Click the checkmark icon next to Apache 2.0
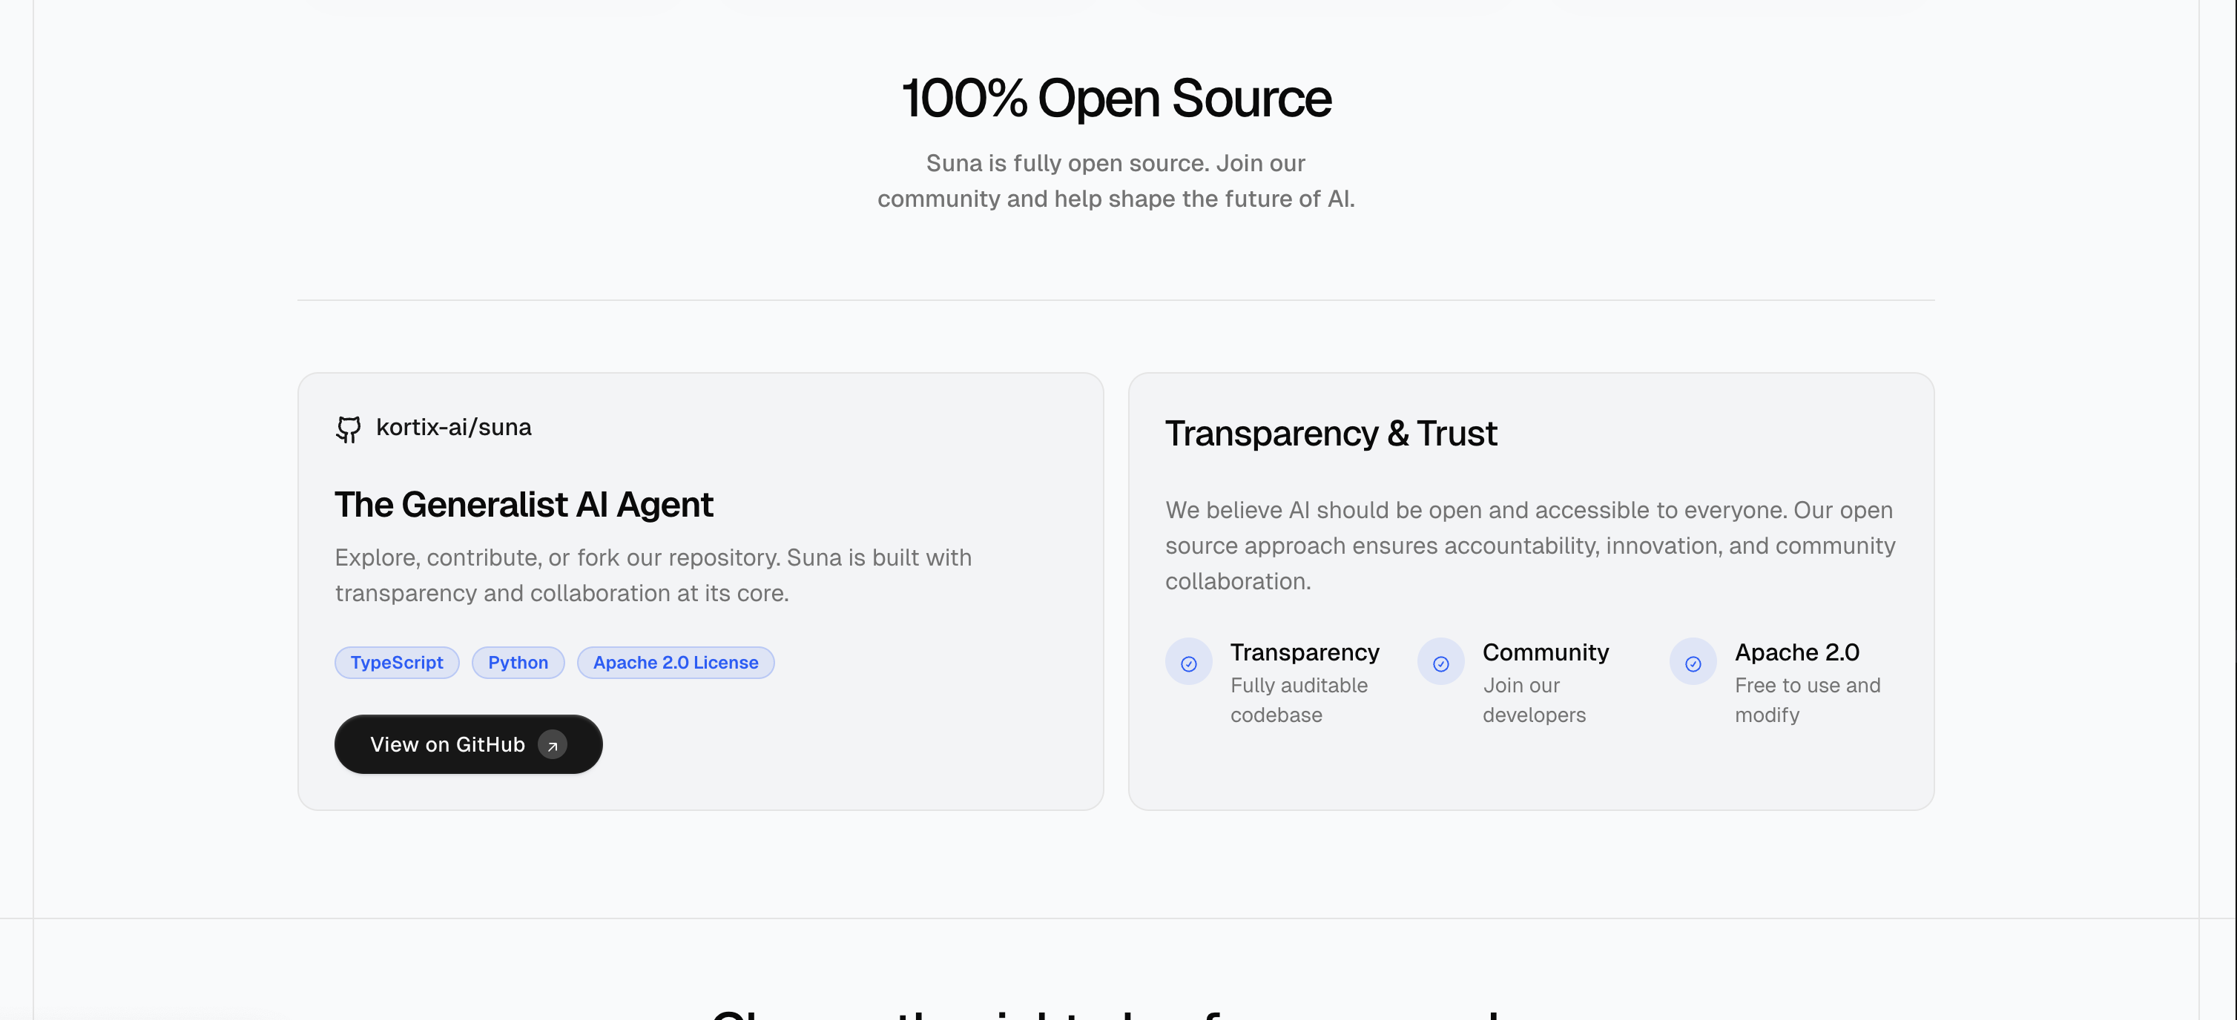Viewport: 2237px width, 1020px height. [x=1693, y=663]
